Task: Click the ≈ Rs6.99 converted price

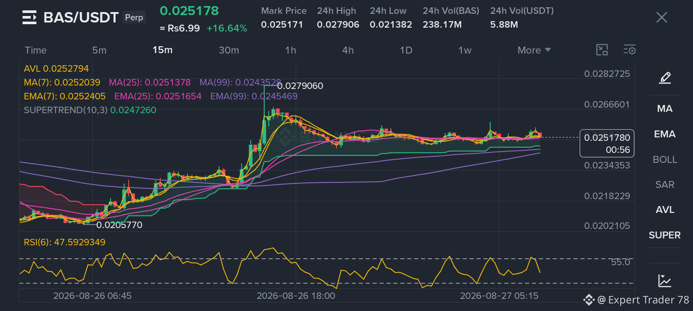Action: click(180, 29)
